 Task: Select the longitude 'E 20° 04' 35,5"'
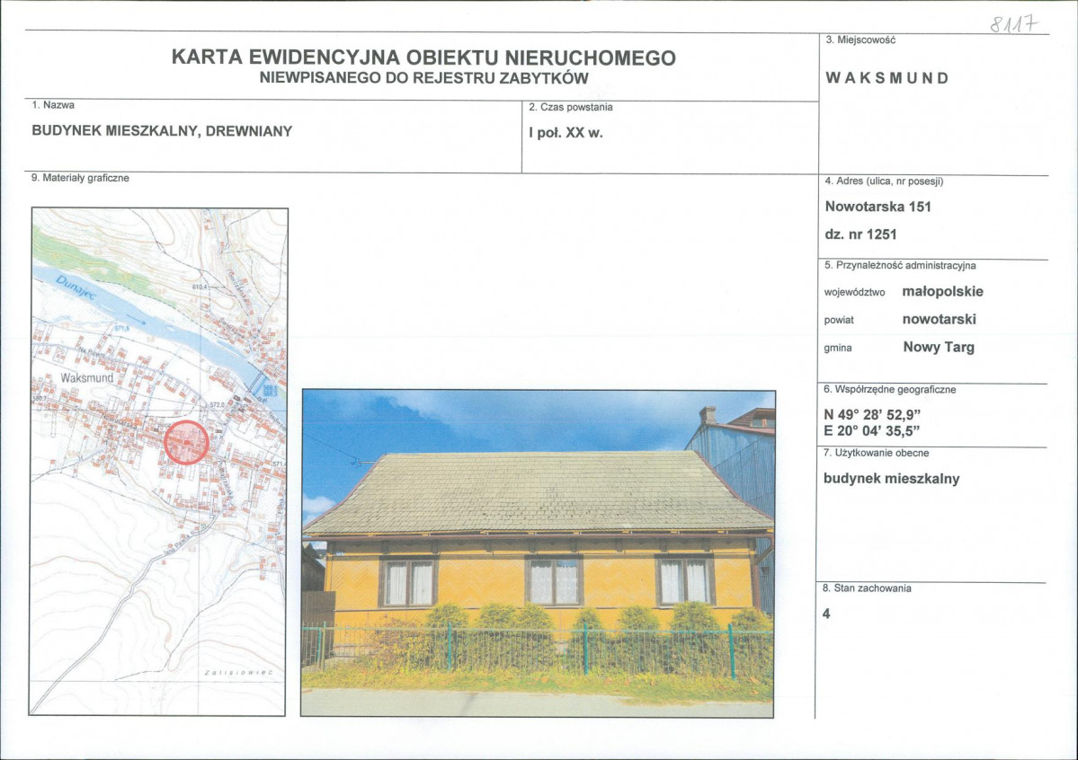[872, 431]
